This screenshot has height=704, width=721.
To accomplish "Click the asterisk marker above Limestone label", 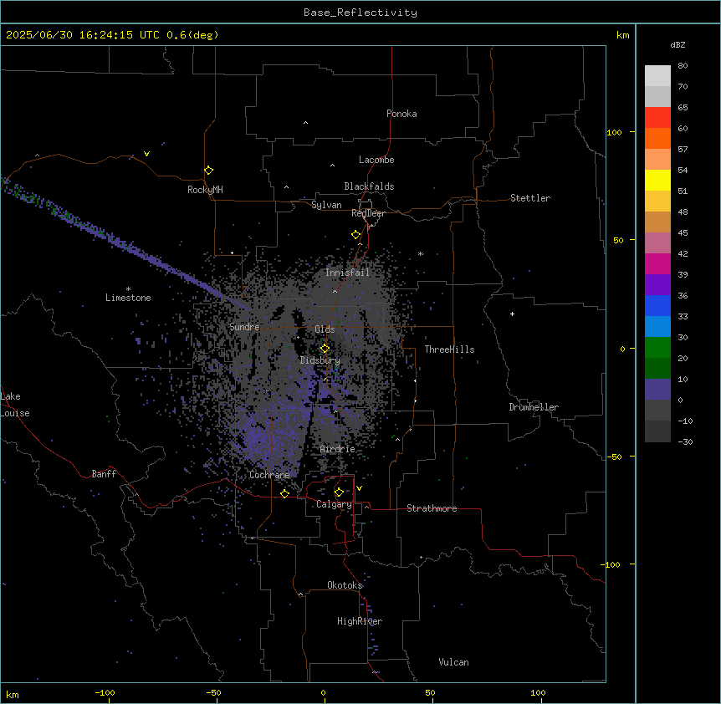I will pyautogui.click(x=128, y=289).
